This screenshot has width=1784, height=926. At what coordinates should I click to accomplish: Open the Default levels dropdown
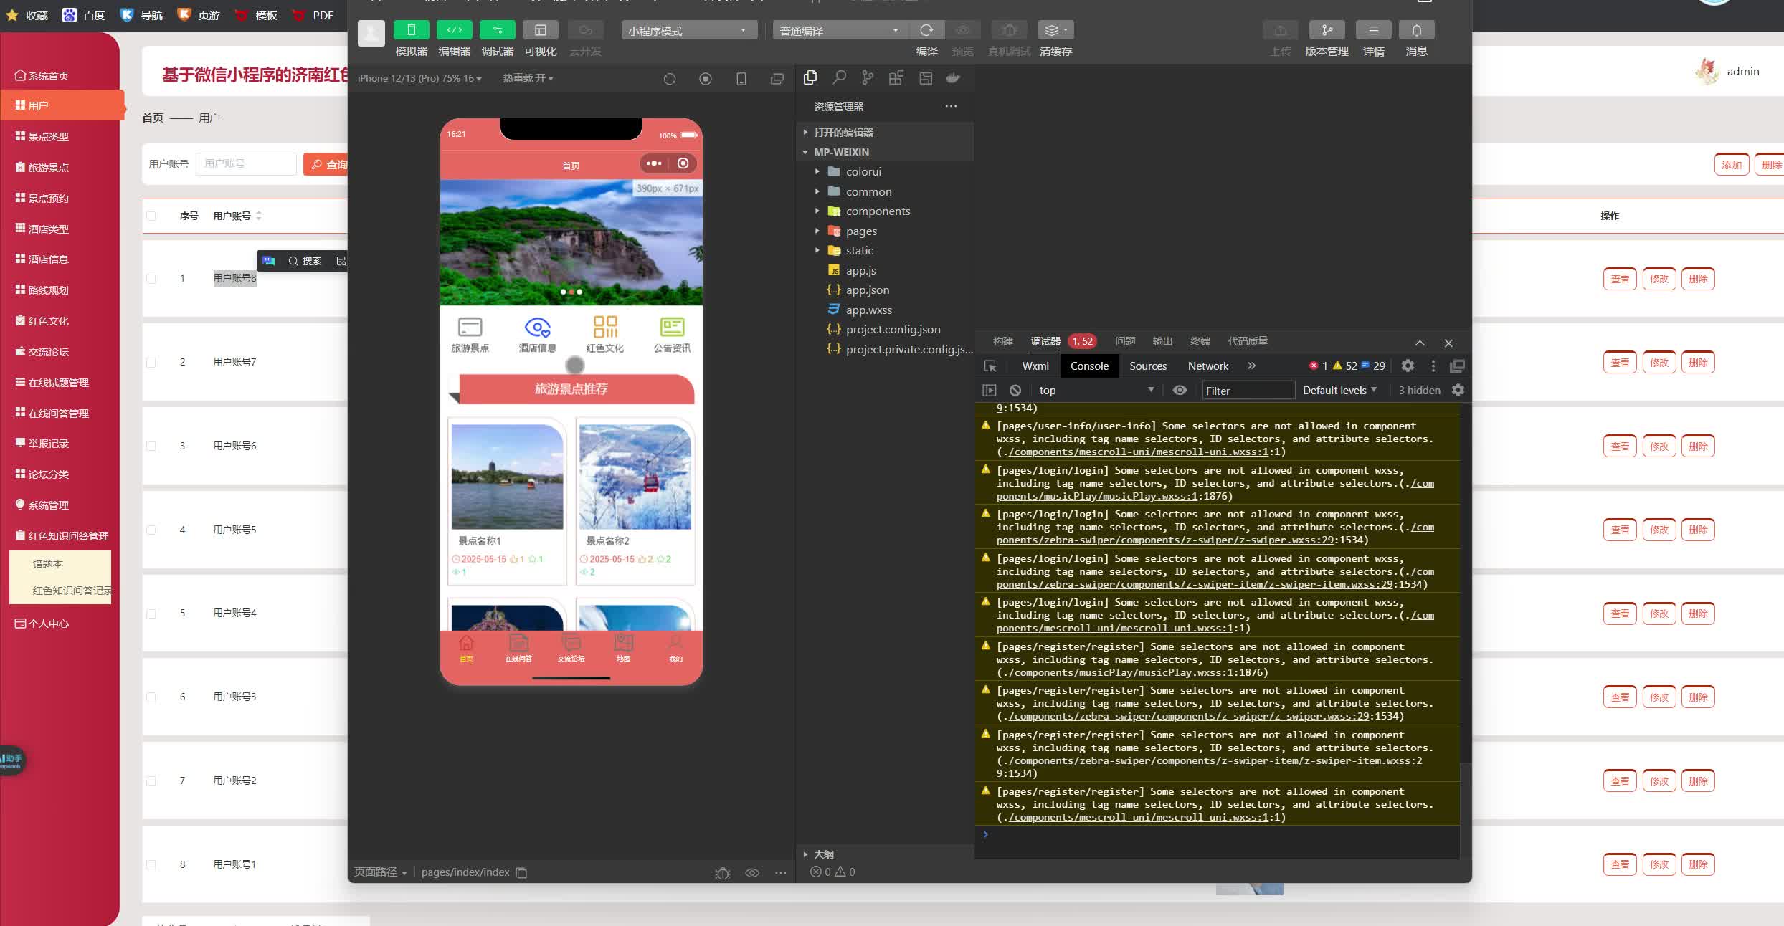[x=1339, y=390]
